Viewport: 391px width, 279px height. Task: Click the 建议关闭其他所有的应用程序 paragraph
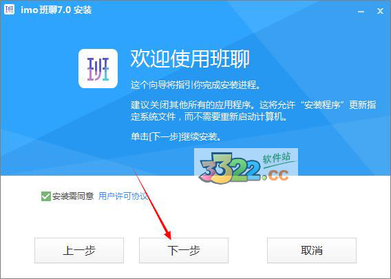tap(253, 110)
